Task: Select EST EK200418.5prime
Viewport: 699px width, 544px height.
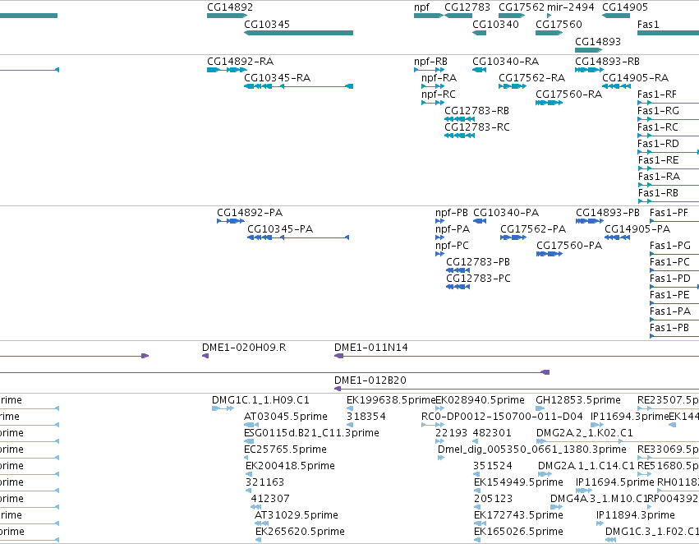Action: [x=248, y=474]
